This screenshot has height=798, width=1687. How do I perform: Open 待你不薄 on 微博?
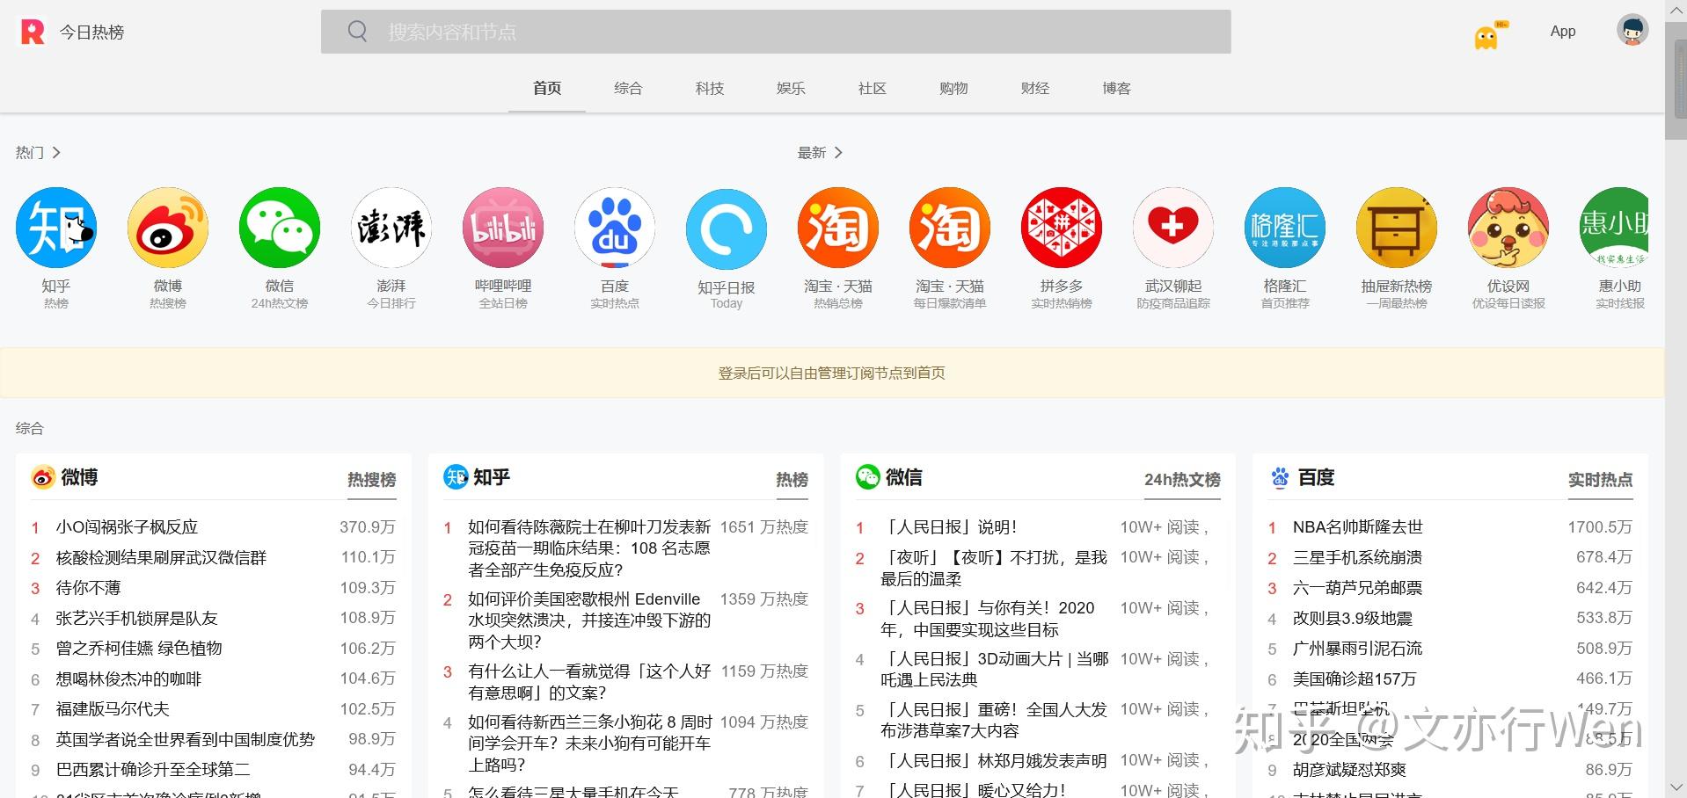click(88, 588)
